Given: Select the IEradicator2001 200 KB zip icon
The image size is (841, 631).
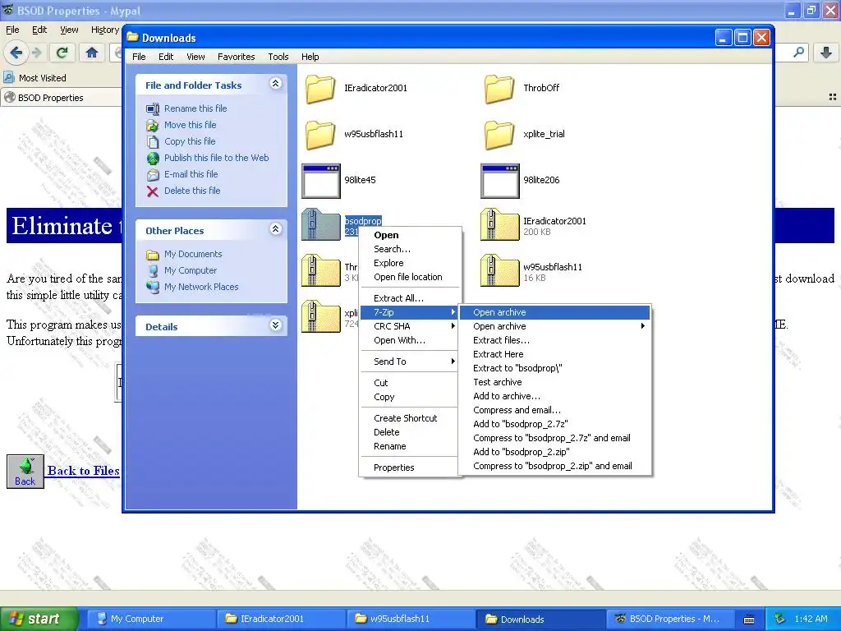Looking at the screenshot, I should (x=500, y=225).
